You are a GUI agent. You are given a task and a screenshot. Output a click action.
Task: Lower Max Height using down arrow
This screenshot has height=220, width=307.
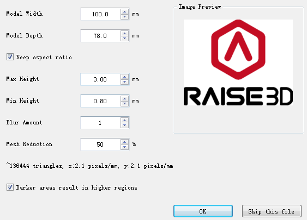tap(124, 81)
